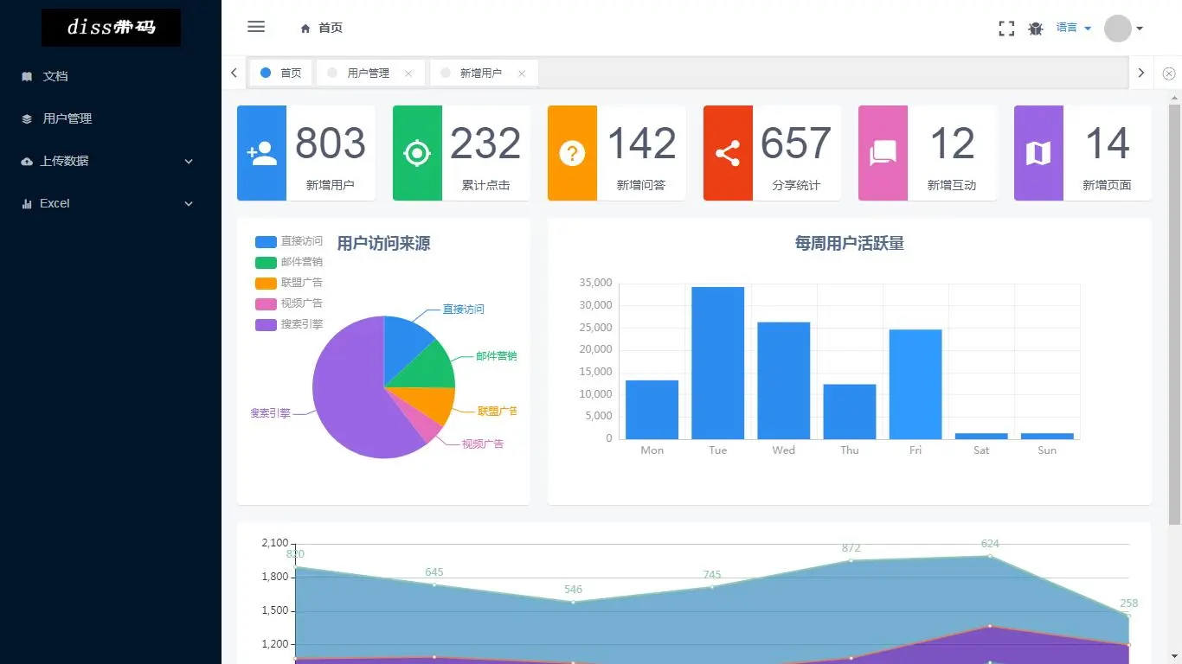
Task: Click the layers icon beside 用户管理
Action: [x=27, y=118]
